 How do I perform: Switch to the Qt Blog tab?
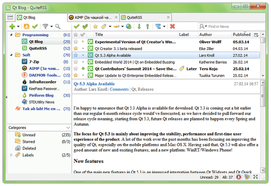[41, 18]
